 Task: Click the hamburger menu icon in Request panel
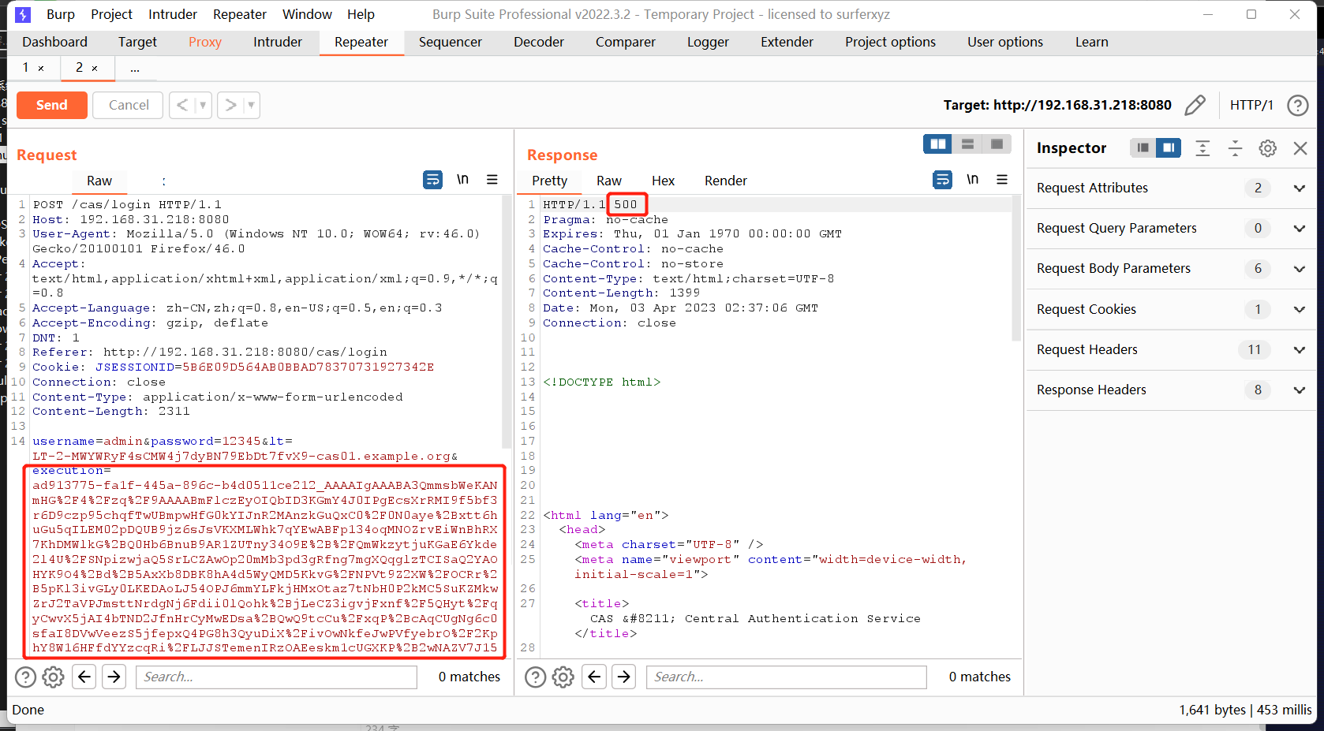pyautogui.click(x=492, y=180)
